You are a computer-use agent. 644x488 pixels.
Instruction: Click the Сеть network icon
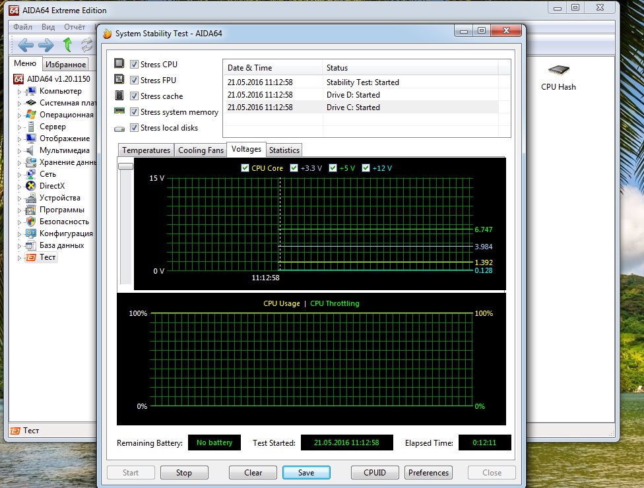(x=30, y=174)
